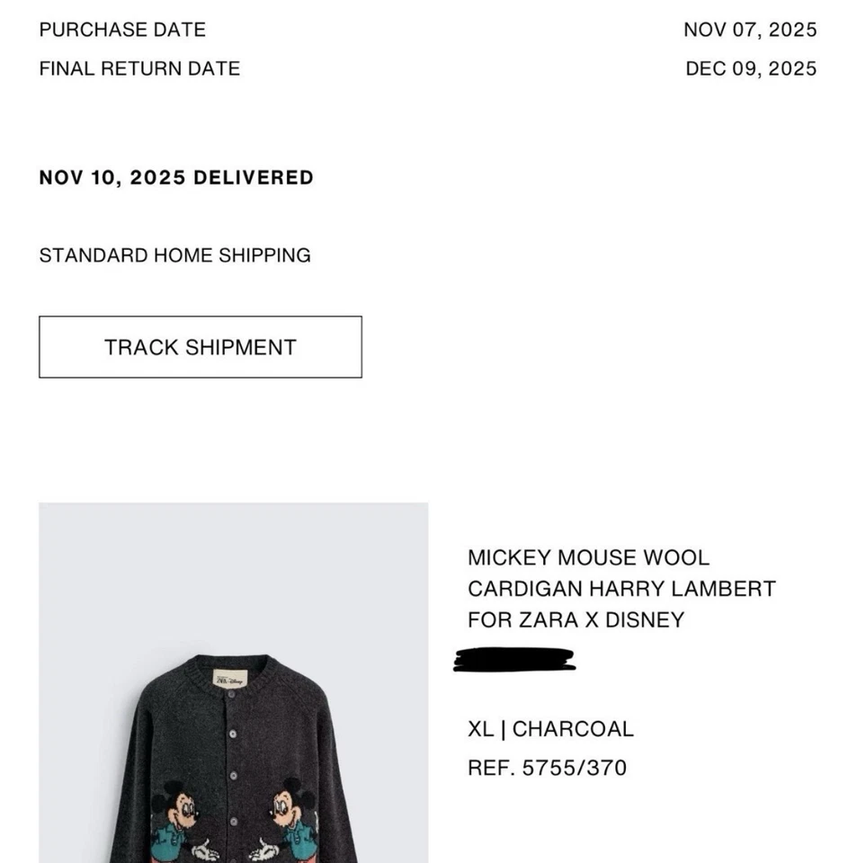Click the NOV 10, 2025 Delivered status
Image resolution: width=857 pixels, height=863 pixels.
coord(175,177)
